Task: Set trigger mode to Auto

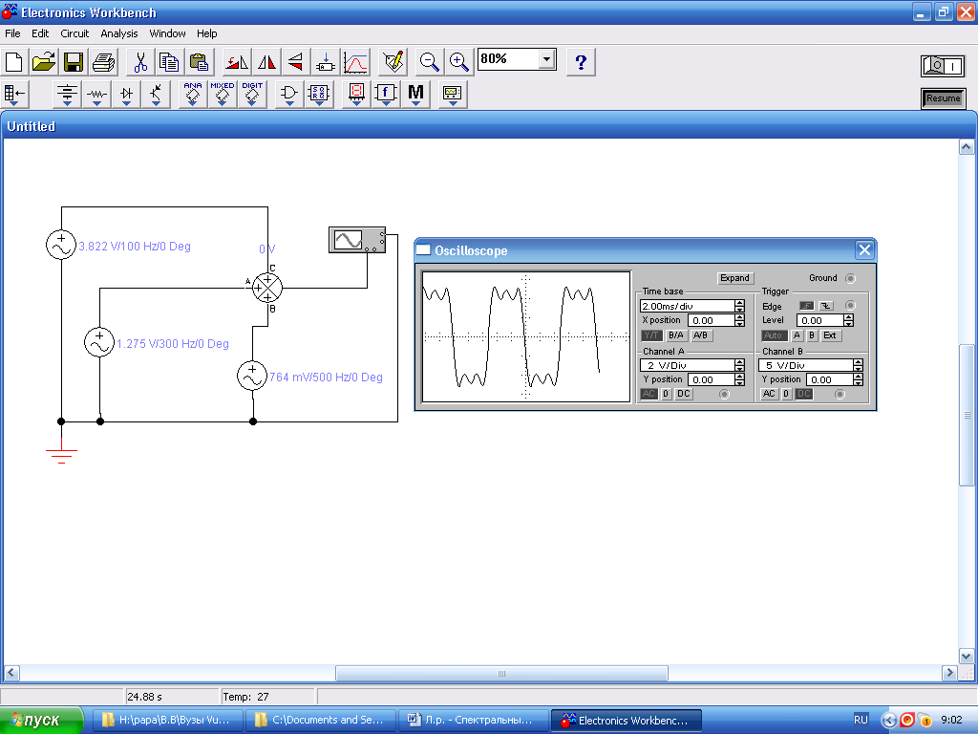Action: tap(773, 335)
